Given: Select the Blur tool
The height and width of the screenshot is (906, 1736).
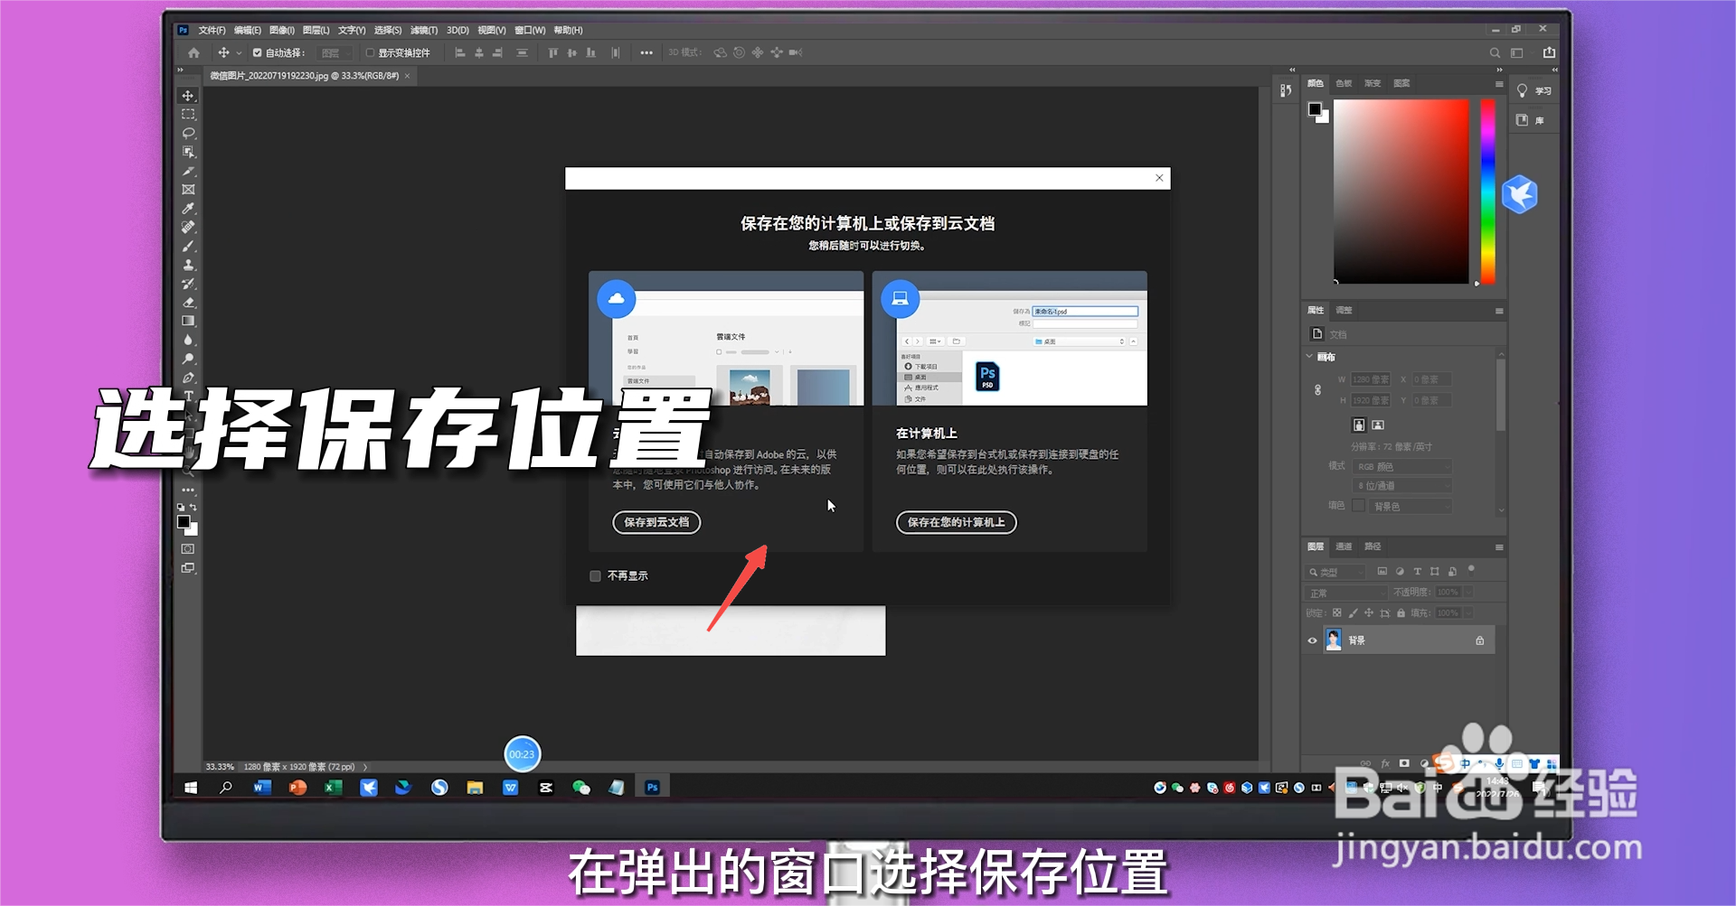Looking at the screenshot, I should point(188,341).
